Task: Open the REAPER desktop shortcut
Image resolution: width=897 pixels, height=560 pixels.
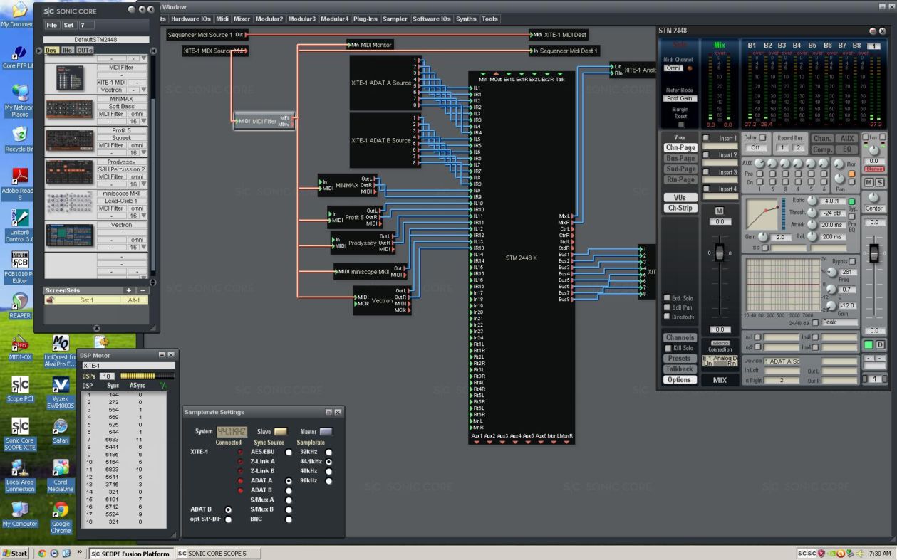Action: pyautogui.click(x=19, y=304)
